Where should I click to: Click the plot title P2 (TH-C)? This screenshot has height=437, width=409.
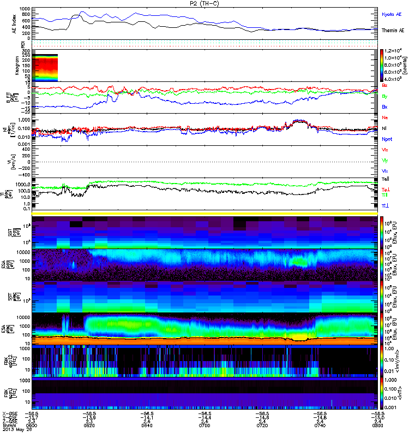[204, 3]
